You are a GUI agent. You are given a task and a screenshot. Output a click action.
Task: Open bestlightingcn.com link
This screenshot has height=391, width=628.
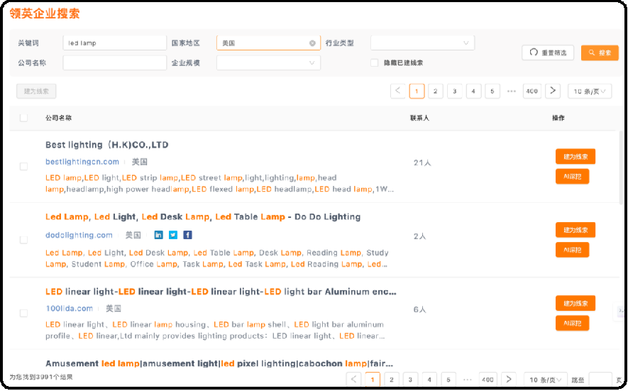[82, 162]
